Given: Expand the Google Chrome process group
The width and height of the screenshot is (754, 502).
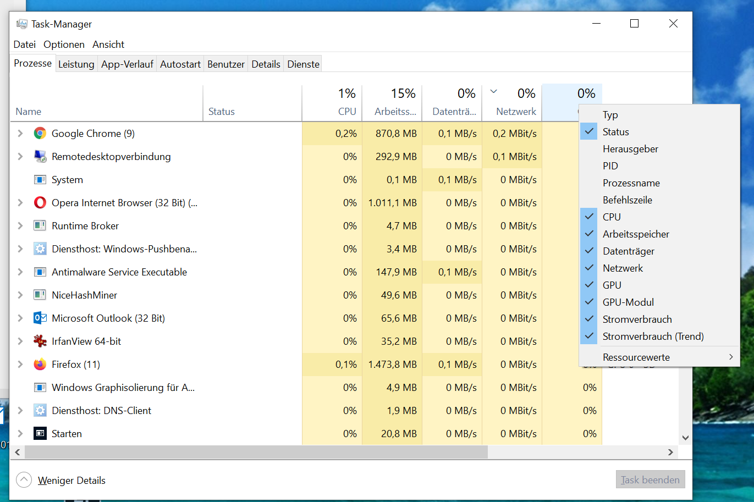Looking at the screenshot, I should (20, 134).
